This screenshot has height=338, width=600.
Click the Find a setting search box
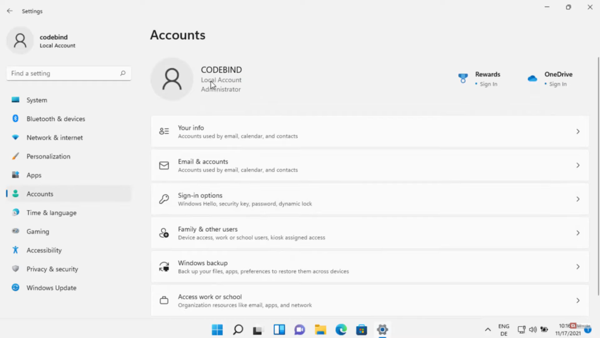pos(69,73)
